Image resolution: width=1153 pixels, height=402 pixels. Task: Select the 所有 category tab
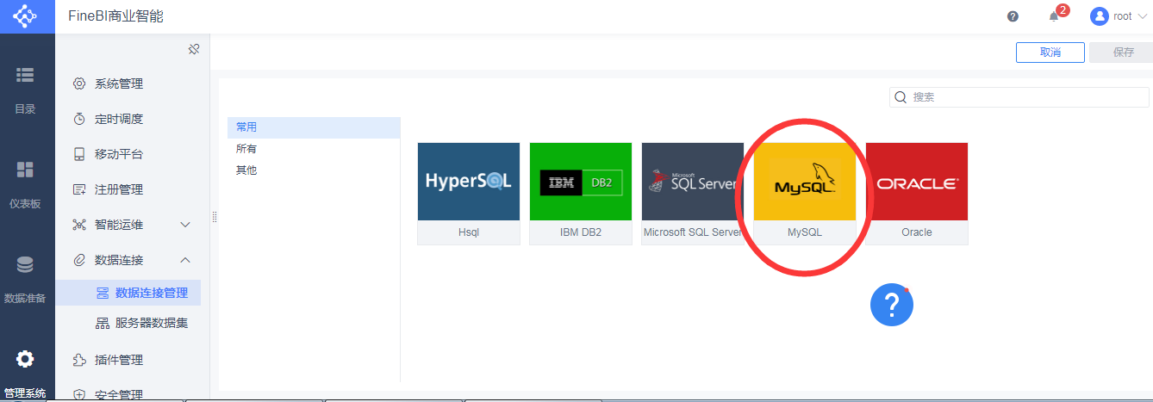[x=314, y=149]
